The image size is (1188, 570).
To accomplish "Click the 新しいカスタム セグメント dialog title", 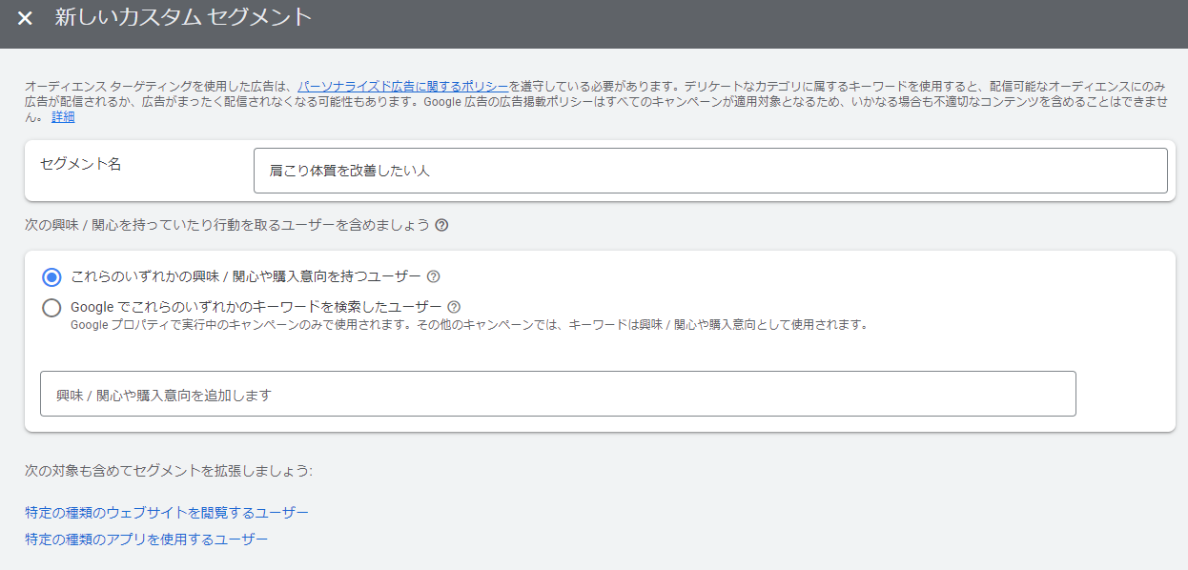I will 183,17.
